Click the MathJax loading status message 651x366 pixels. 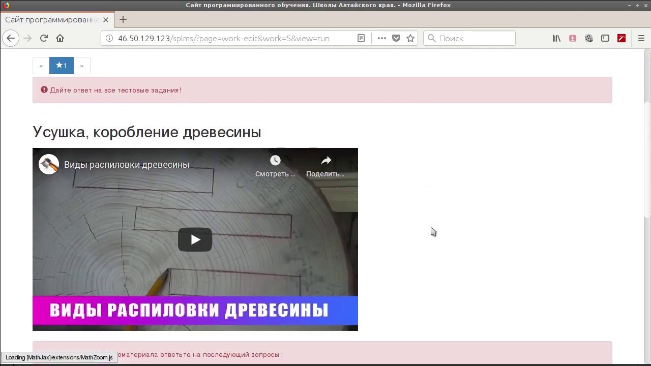(59, 357)
